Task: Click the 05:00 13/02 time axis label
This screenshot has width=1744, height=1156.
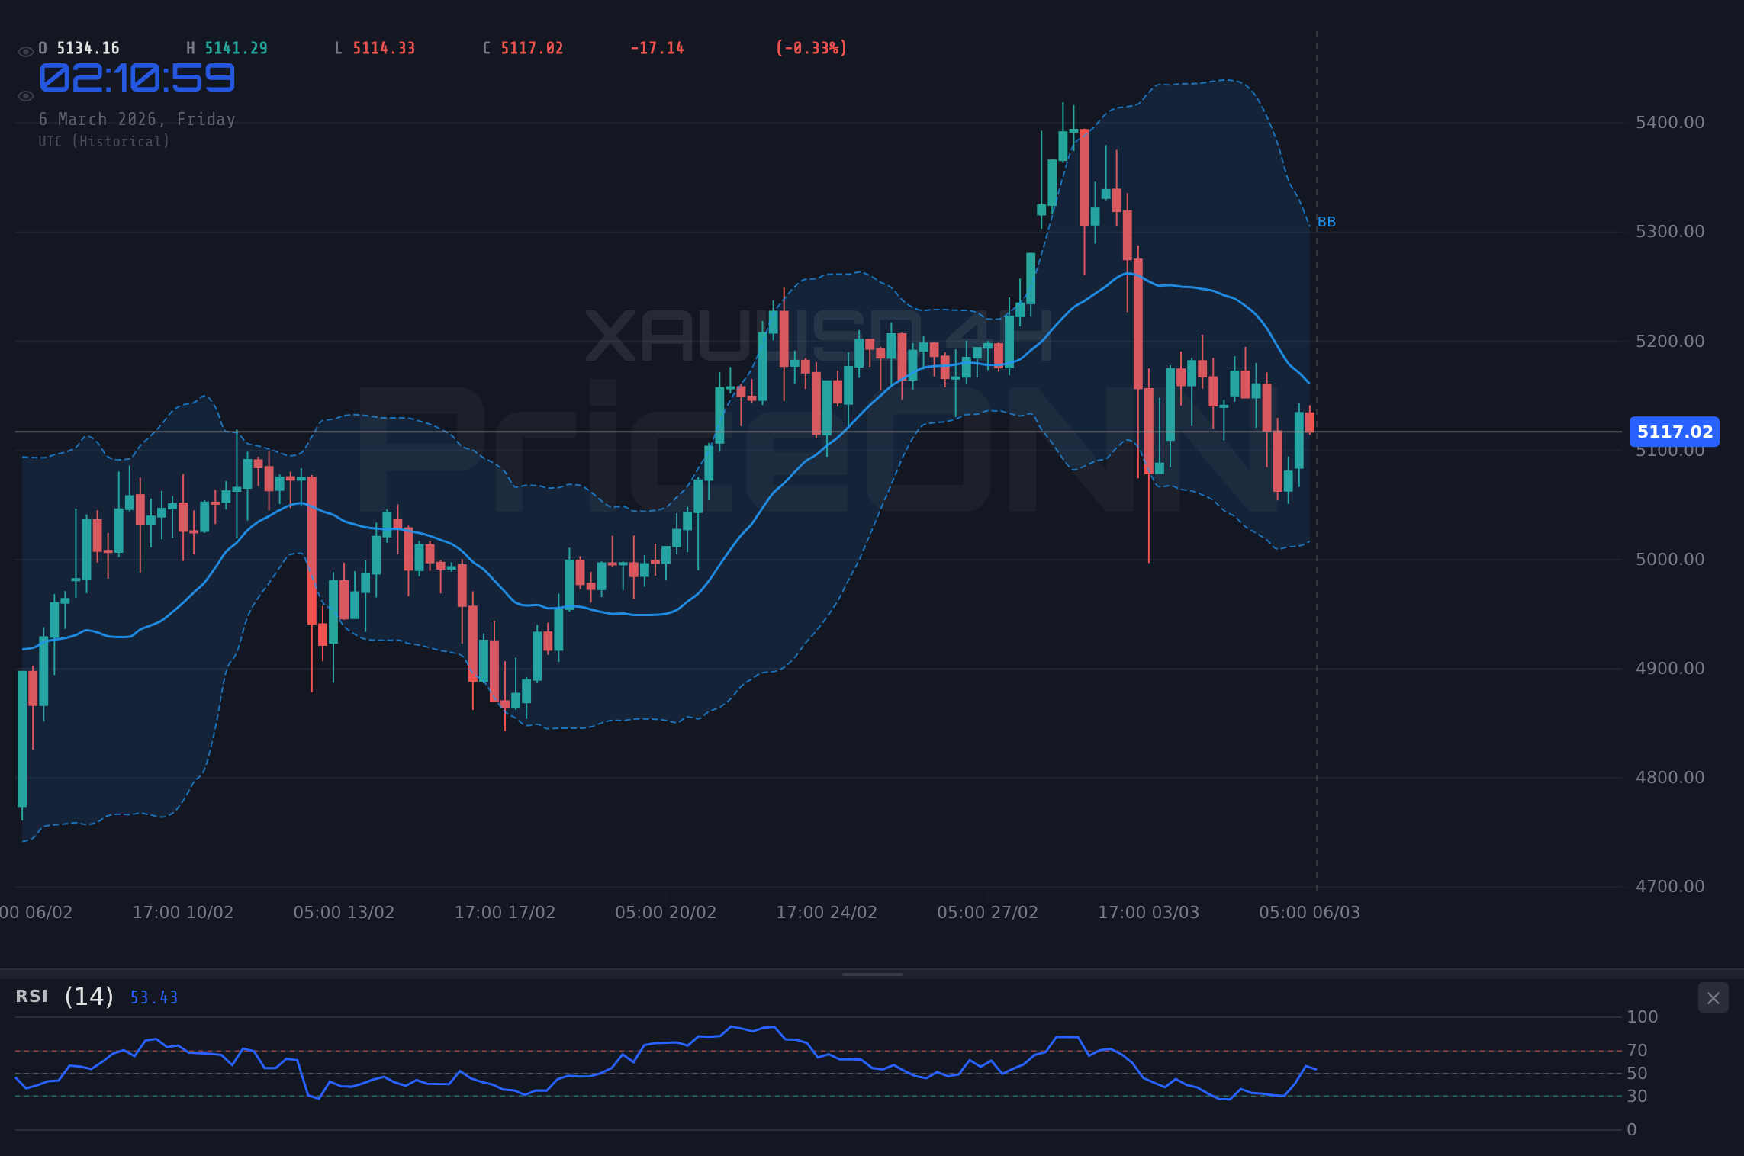Action: coord(344,913)
